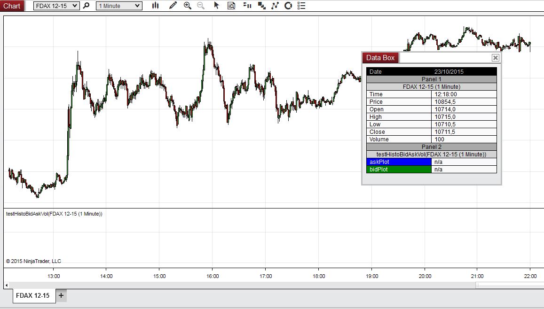Toggle the Data Box toolbar icon
Image resolution: width=544 pixels, height=309 pixels.
click(231, 6)
